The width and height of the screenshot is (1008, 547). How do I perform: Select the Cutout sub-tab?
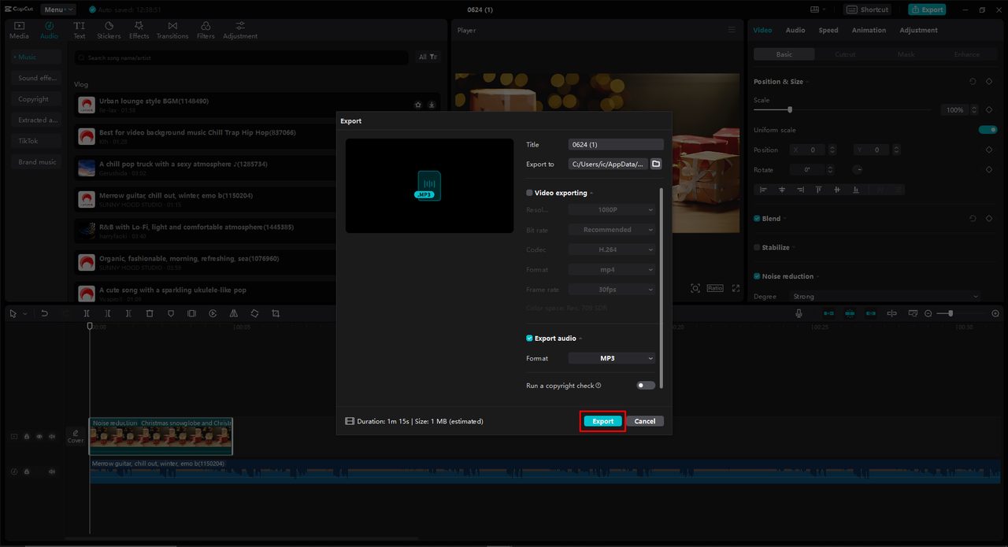[845, 54]
